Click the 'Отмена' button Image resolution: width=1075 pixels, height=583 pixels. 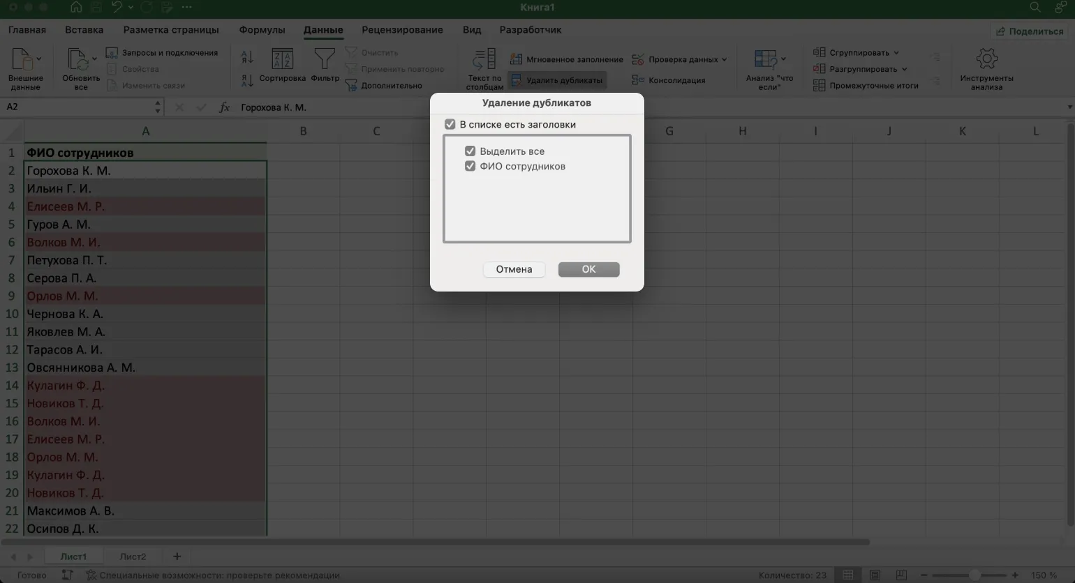pyautogui.click(x=514, y=269)
